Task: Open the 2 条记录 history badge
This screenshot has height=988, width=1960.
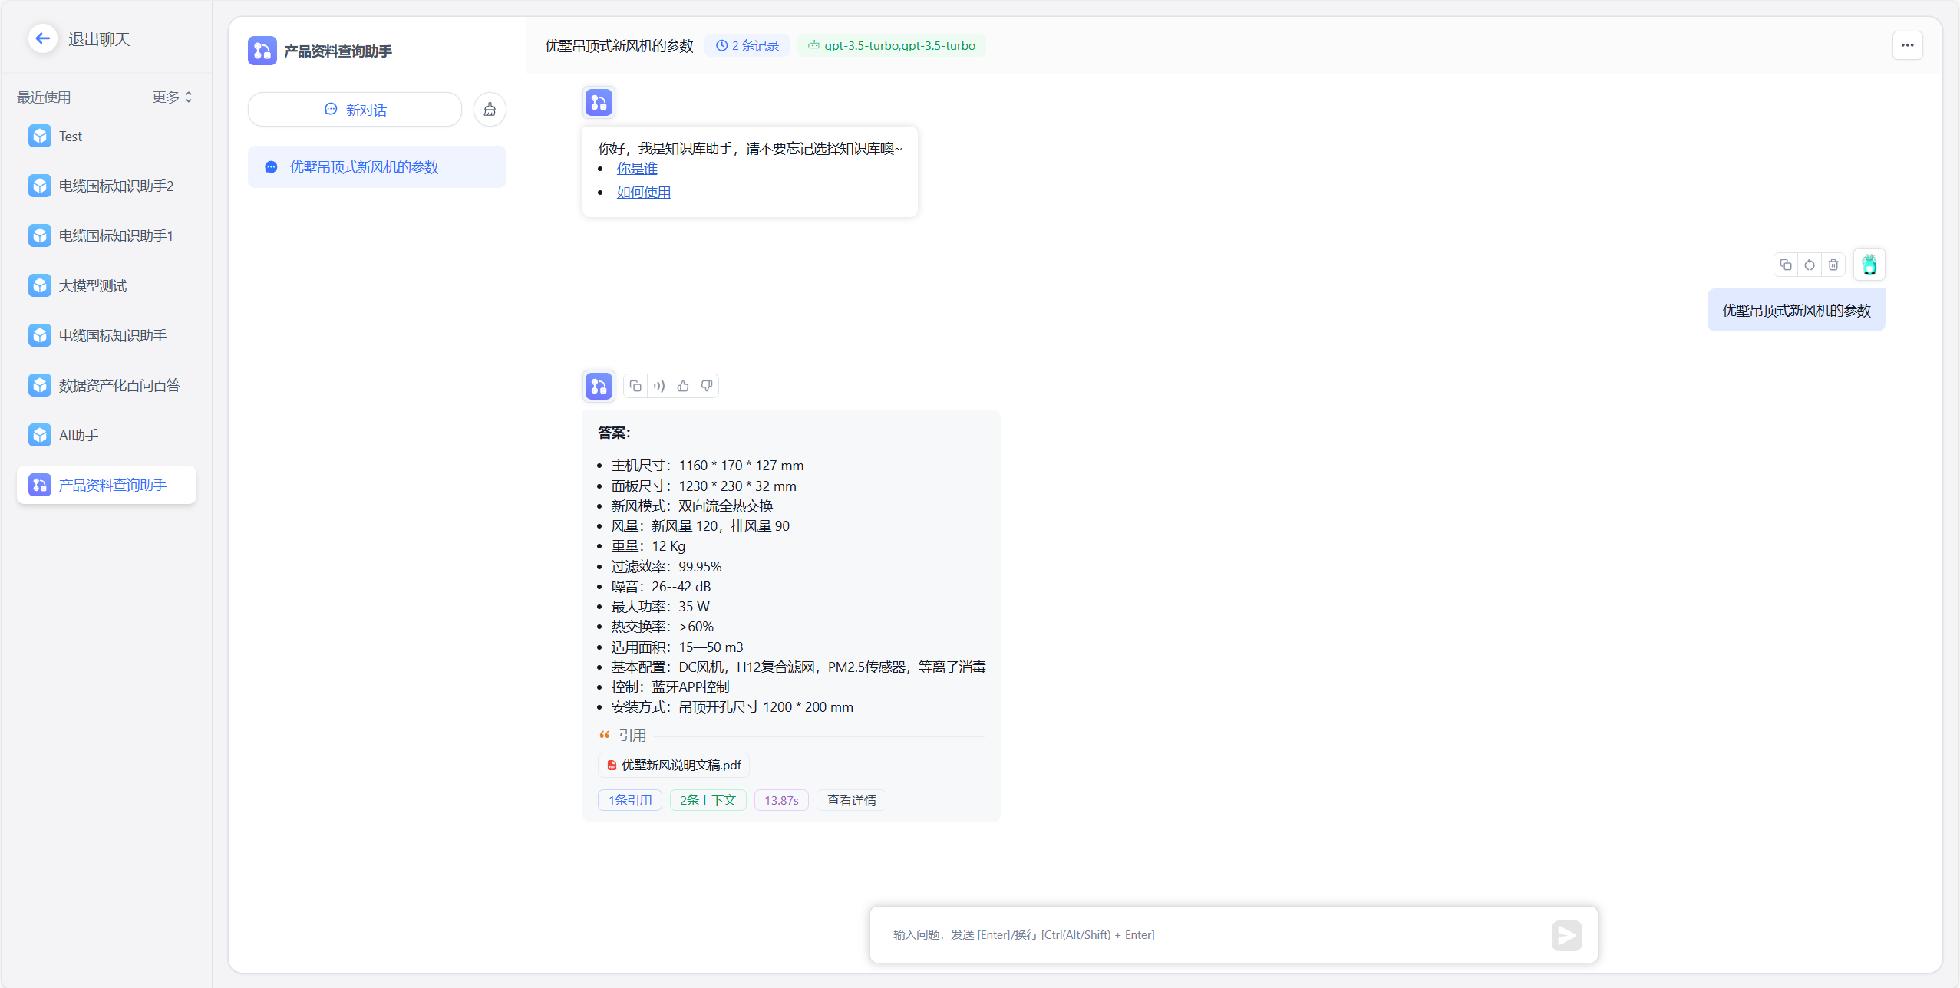Action: (x=747, y=45)
